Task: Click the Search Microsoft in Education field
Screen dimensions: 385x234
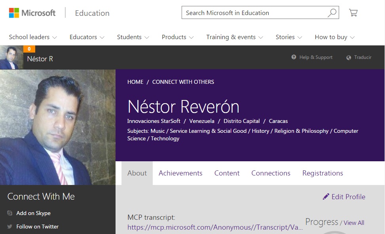Action: 253,13
